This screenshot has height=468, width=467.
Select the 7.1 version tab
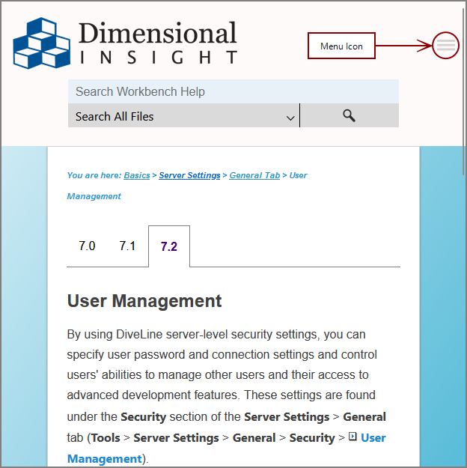tap(127, 246)
